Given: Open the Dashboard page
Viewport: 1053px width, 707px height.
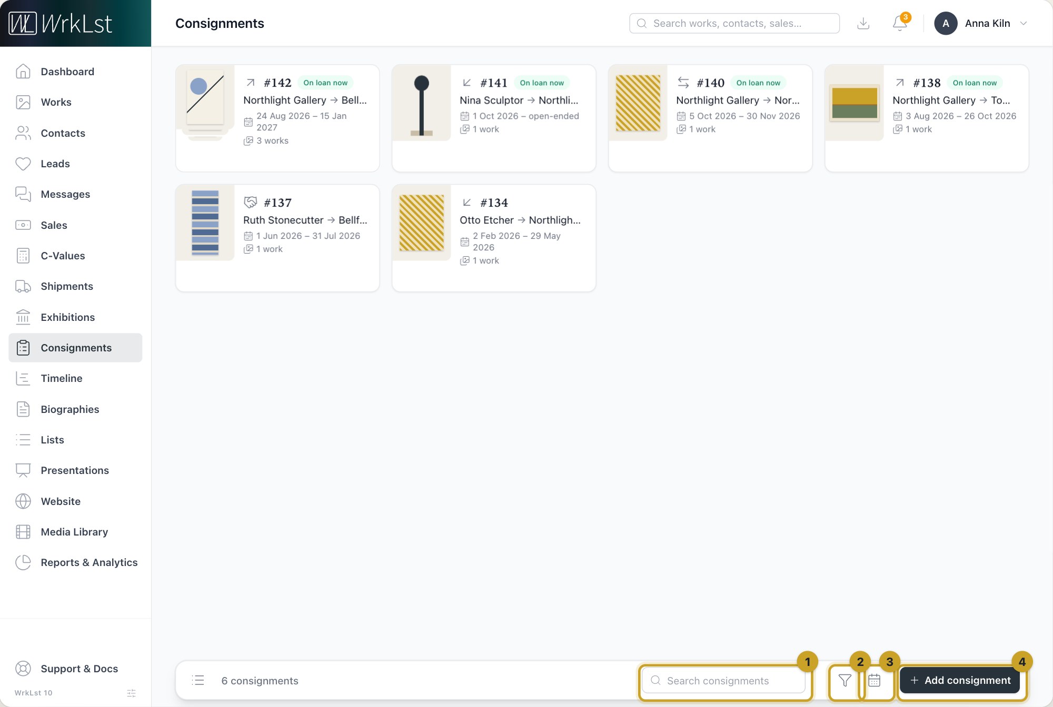Looking at the screenshot, I should pos(75,72).
